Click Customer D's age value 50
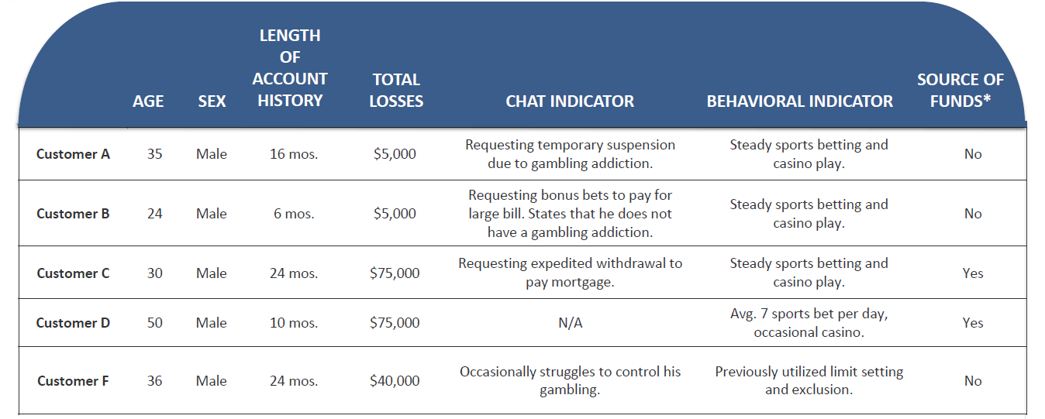 [155, 323]
